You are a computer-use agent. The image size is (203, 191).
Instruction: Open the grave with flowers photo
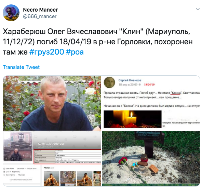151,159
